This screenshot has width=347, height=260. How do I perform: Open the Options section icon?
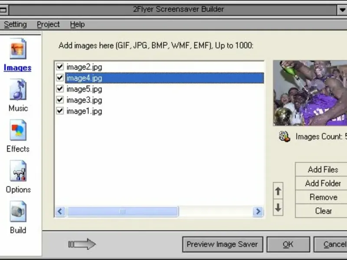click(x=18, y=171)
